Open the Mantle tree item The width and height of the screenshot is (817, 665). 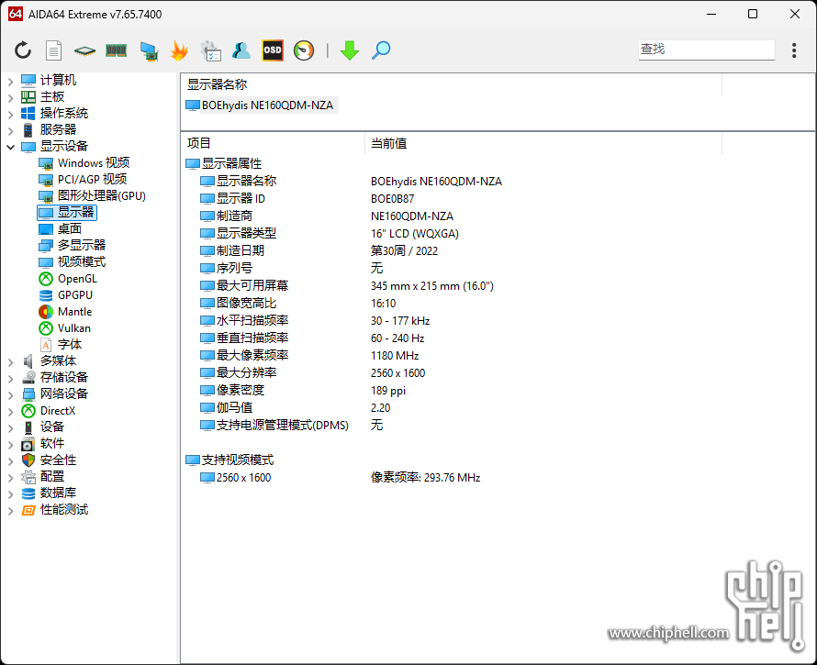click(x=66, y=312)
